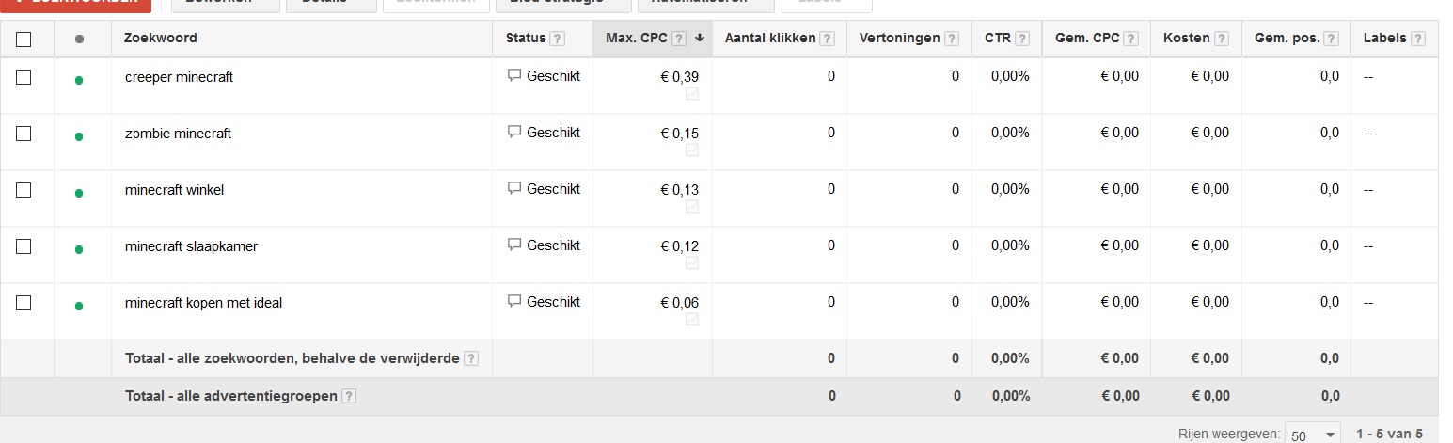Click the green status dot for zombie minecraft
Image resolution: width=1453 pixels, height=443 pixels.
(x=79, y=136)
